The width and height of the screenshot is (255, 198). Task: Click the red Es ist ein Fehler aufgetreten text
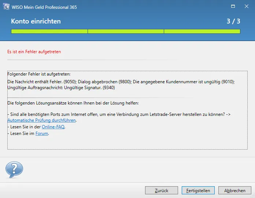(x=34, y=52)
